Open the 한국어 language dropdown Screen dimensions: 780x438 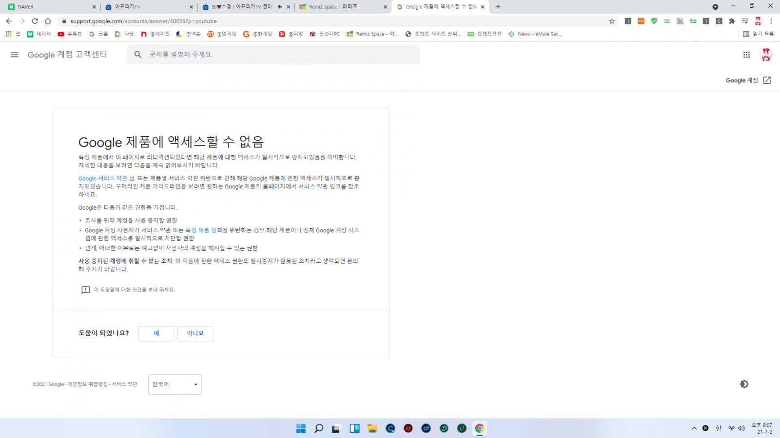pos(175,384)
